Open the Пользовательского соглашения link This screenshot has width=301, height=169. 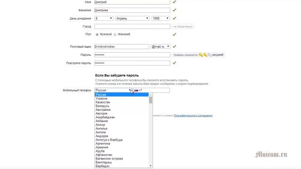click(x=193, y=115)
